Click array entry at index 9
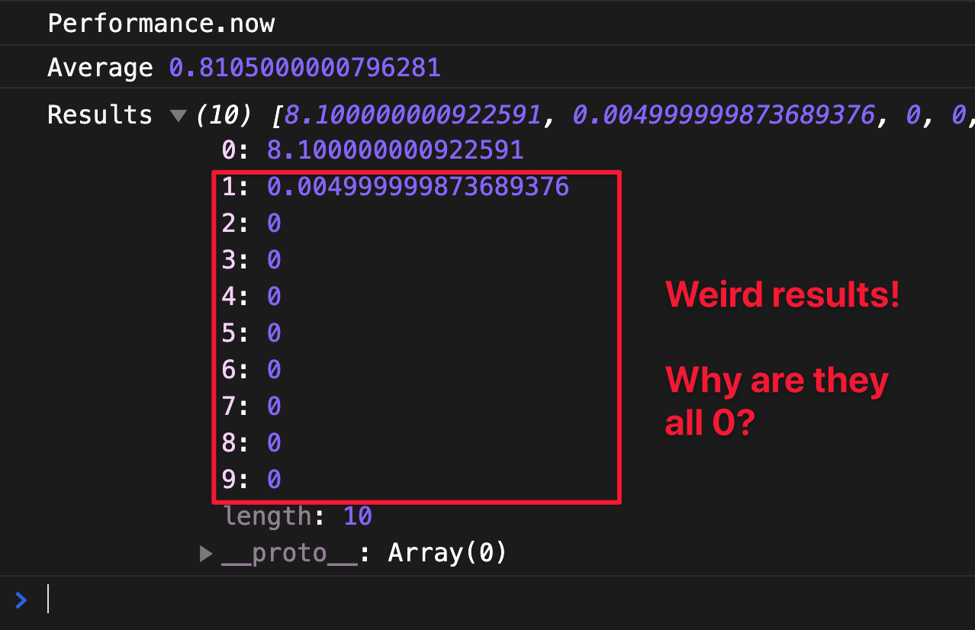The width and height of the screenshot is (975, 630). (252, 480)
